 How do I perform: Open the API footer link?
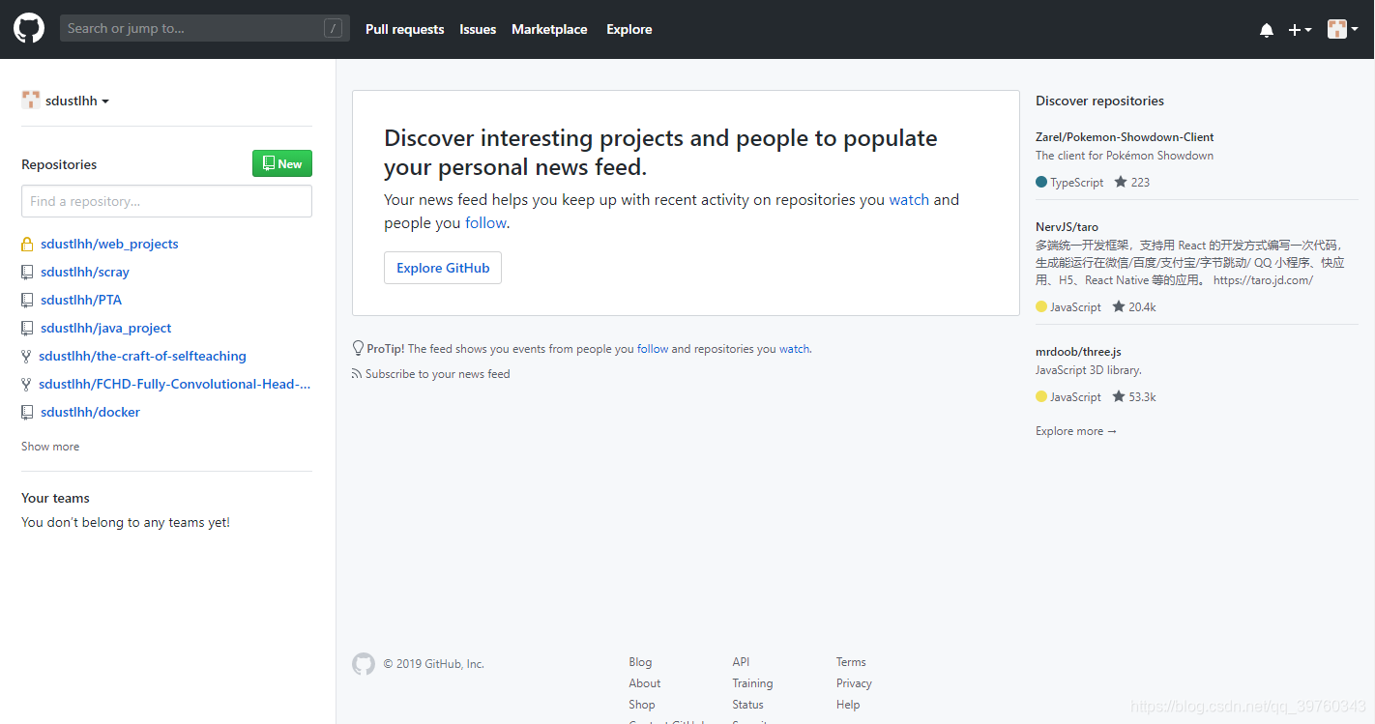(741, 662)
